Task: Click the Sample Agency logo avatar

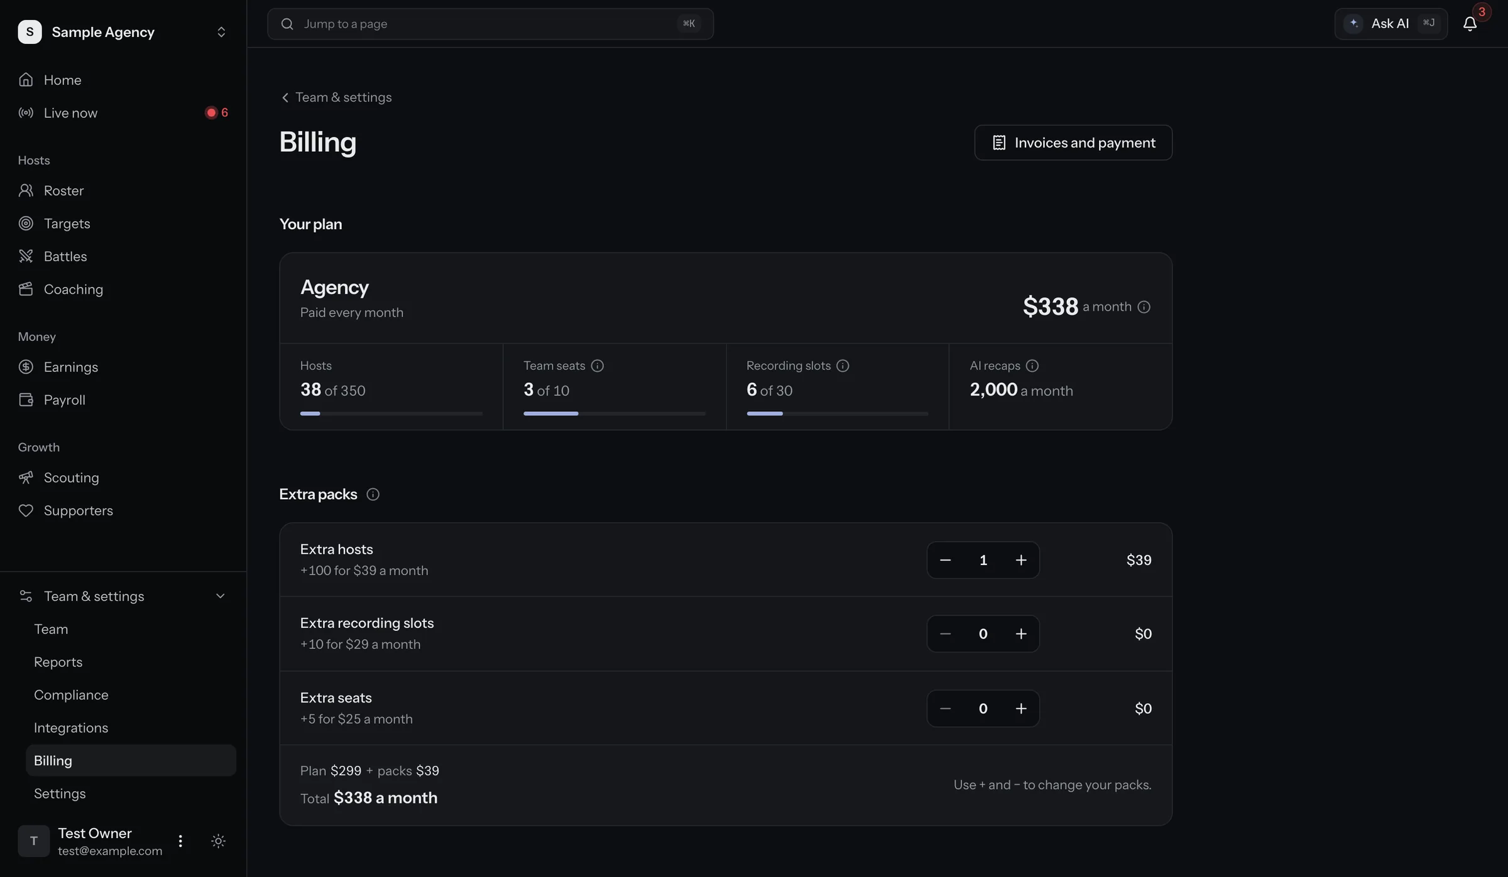Action: click(x=30, y=31)
